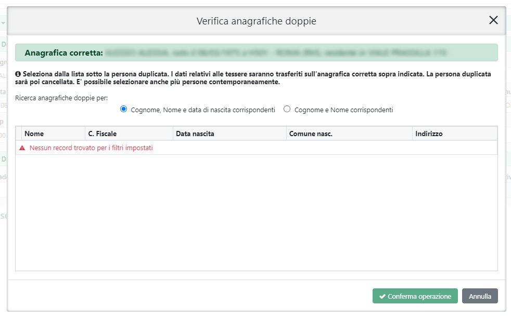Viewport: 511px width, 319px height.
Task: Click the 'Ricerca anagrafiche doppie per:' label
Action: point(61,98)
